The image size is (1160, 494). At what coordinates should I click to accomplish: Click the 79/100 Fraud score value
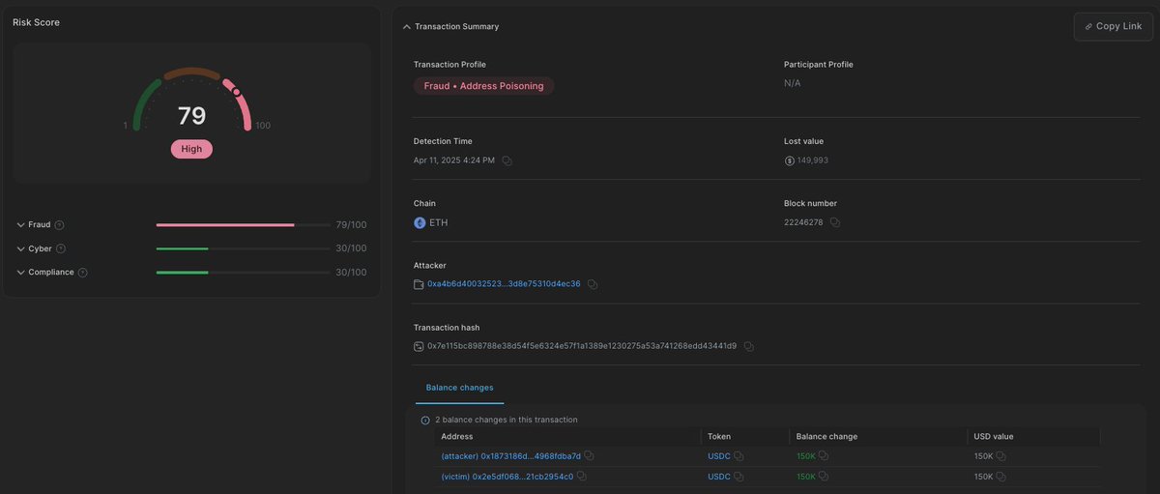click(351, 225)
